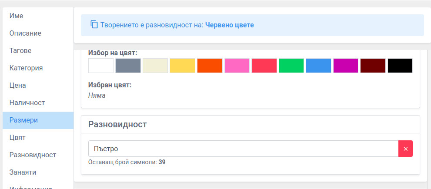Go to the Име sidebar section

coord(17,16)
